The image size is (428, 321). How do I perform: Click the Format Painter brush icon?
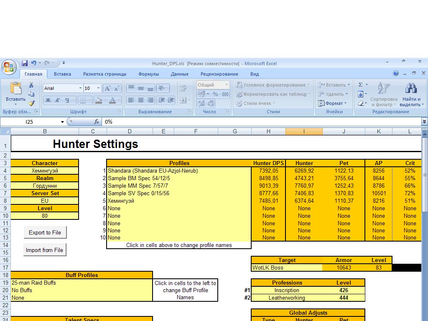(x=31, y=103)
